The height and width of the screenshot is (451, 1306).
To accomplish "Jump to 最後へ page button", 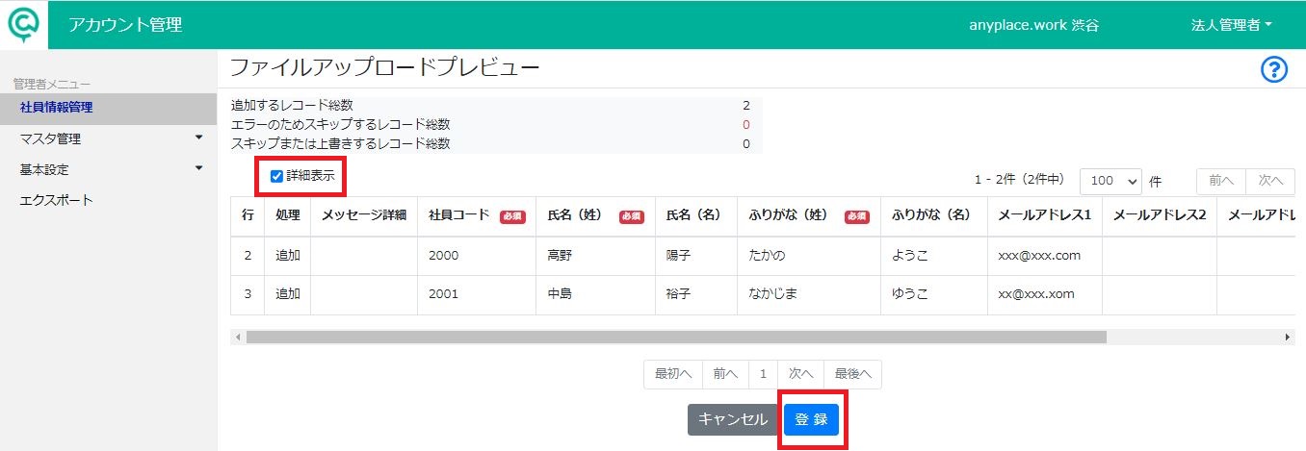I will (852, 374).
